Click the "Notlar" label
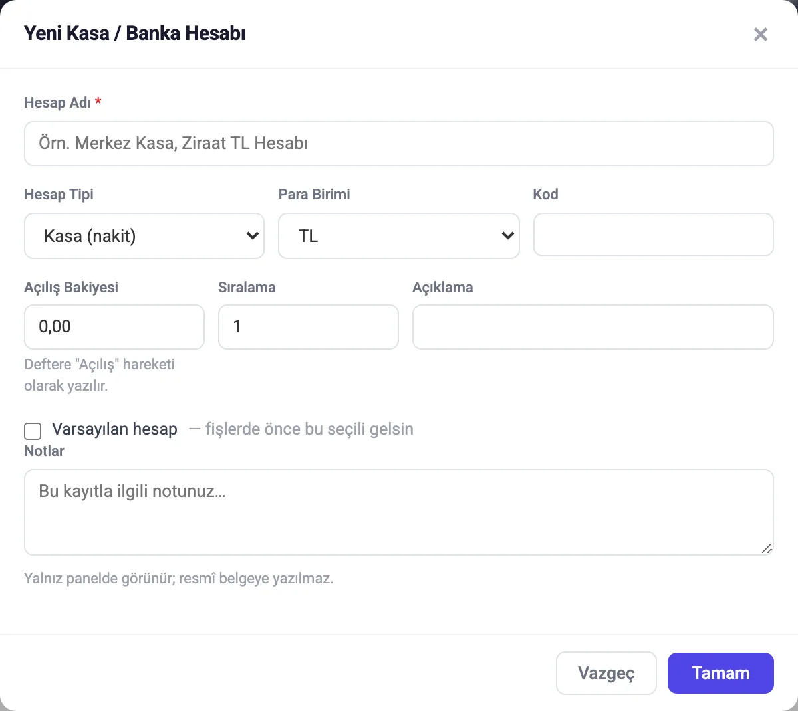 click(x=44, y=451)
